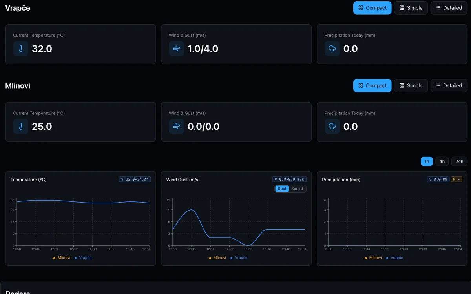This screenshot has height=294, width=471.
Task: Click the rain cloud icon in Vrapče card
Action: pos(332,49)
